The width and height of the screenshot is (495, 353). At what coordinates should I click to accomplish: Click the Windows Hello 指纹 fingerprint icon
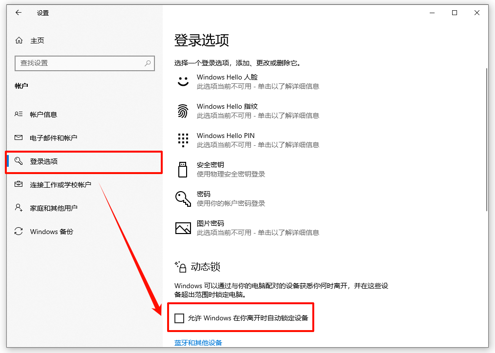[183, 111]
